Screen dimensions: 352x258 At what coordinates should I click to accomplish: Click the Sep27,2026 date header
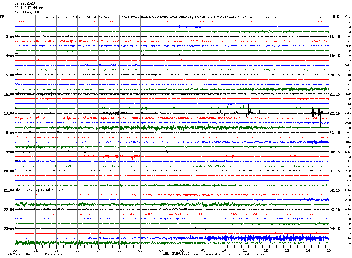(x=24, y=3)
